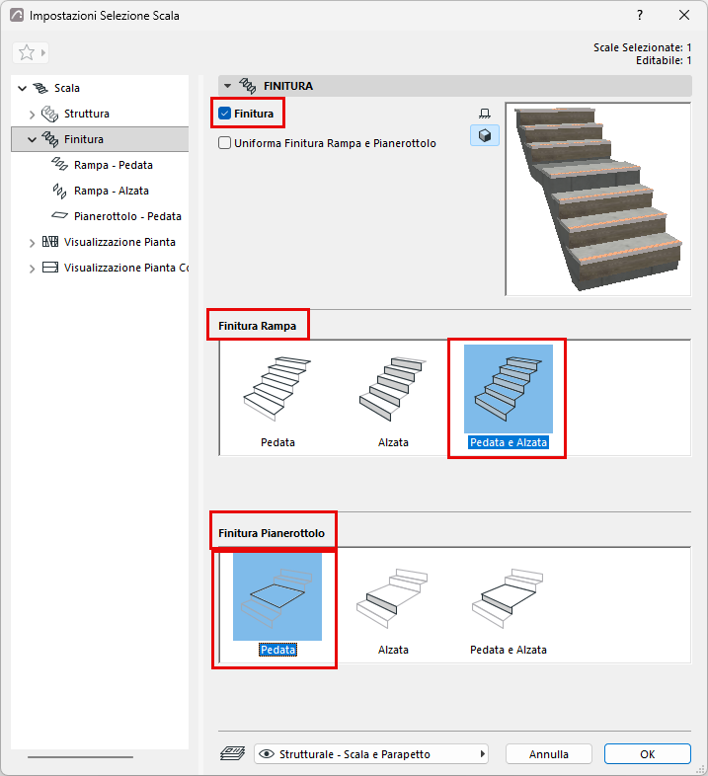Click the Pianerottolo - Pedata icon

(60, 216)
